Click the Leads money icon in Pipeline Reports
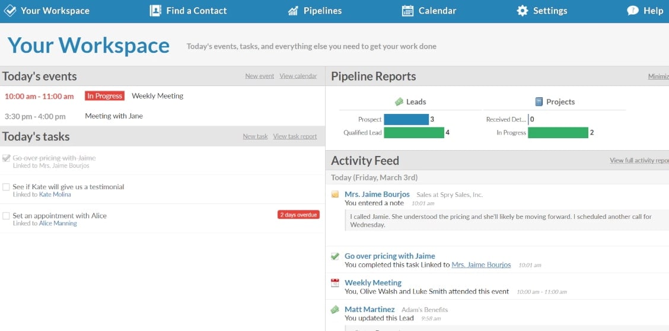Image resolution: width=669 pixels, height=331 pixels. click(x=399, y=101)
